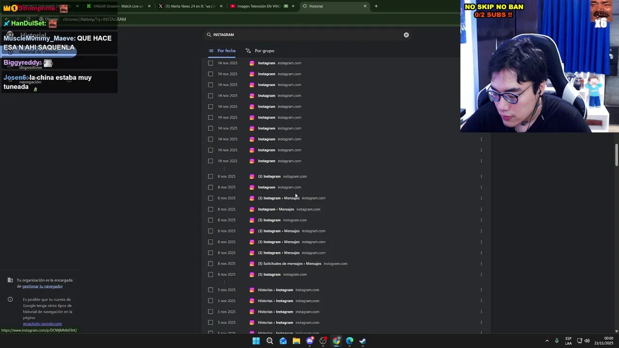Switch to the Imagen Televisión EN VIVO tab
The image size is (619, 348).
click(262, 6)
